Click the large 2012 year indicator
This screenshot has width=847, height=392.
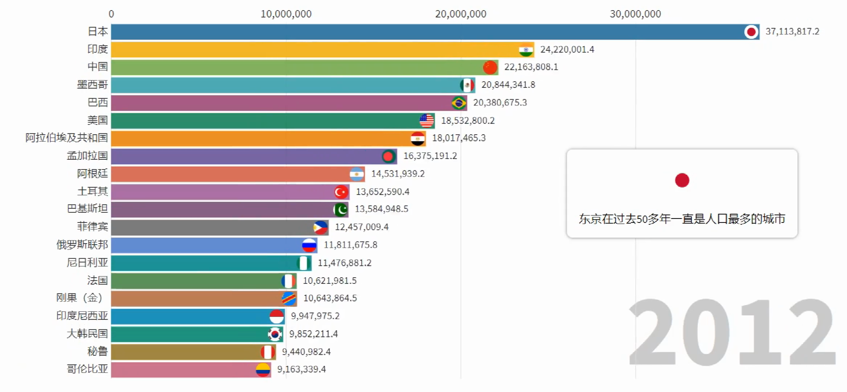tap(731, 332)
